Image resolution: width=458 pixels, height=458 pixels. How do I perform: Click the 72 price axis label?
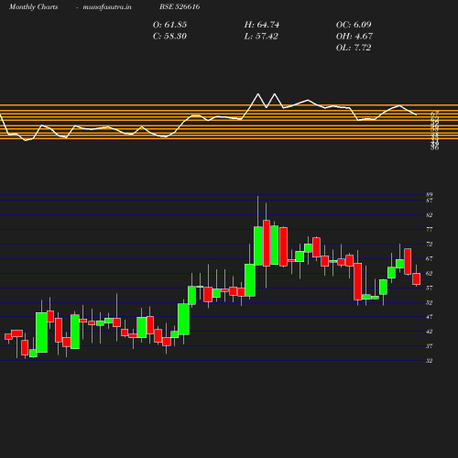(430, 244)
